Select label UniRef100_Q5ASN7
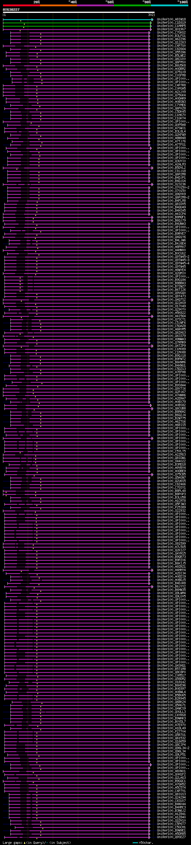Screen dimensions: 191x845 pos(171,478)
